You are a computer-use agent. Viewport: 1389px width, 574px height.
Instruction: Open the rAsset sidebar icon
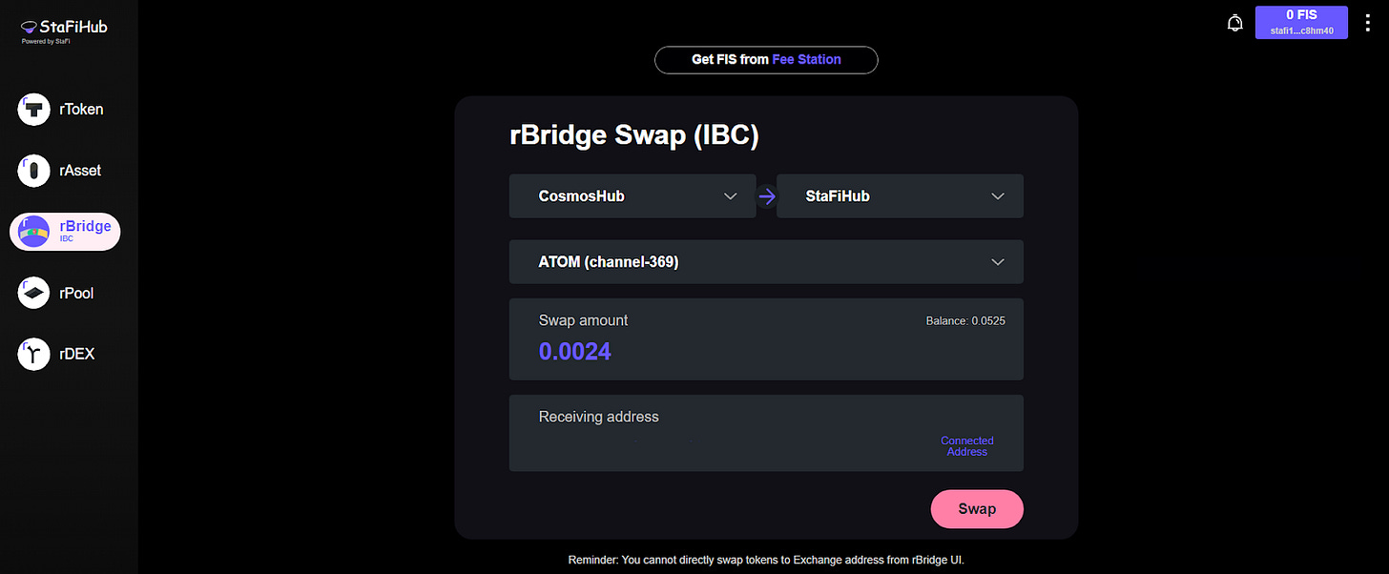(x=34, y=171)
